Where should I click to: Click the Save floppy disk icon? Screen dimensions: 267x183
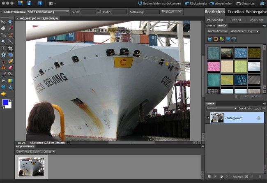29,3
